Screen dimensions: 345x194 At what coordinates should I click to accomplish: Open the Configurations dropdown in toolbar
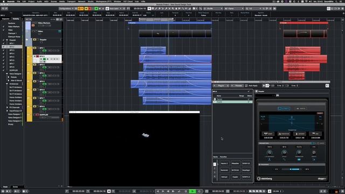click(66, 9)
